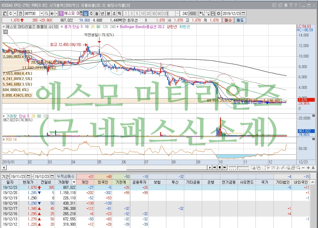The width and height of the screenshot is (318, 228).
Task: Select the 1 interval button
Action: click(x=126, y=13)
